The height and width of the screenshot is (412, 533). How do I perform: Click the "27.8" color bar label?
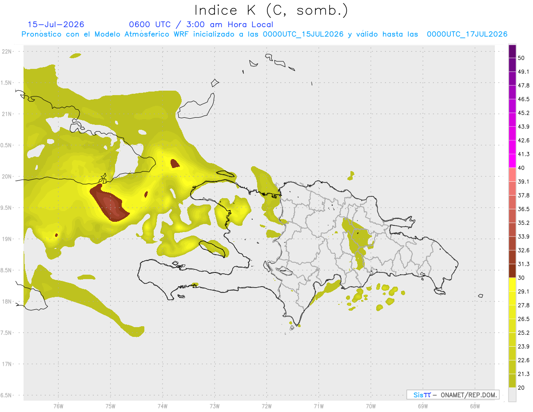coord(524,306)
